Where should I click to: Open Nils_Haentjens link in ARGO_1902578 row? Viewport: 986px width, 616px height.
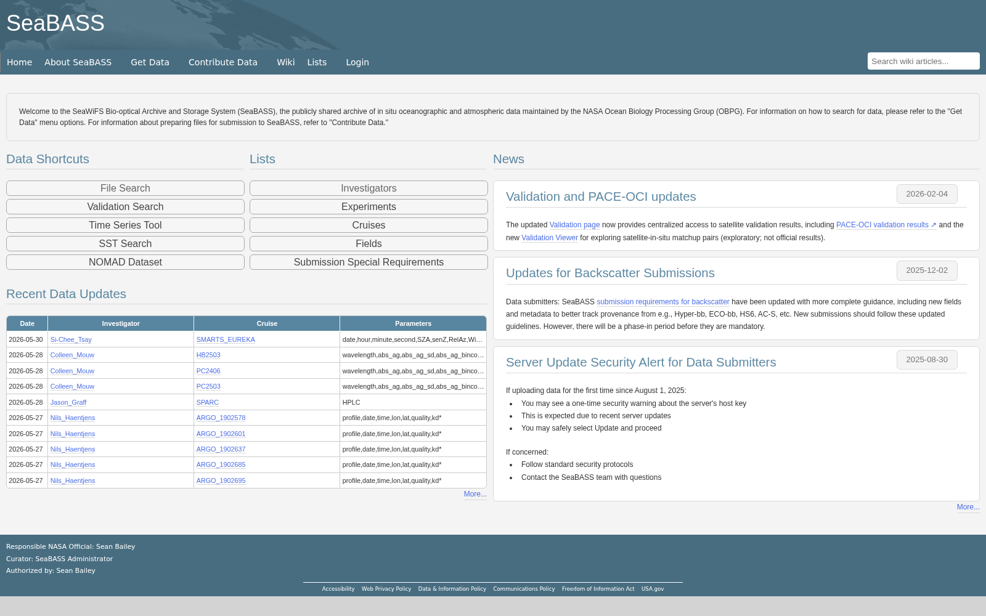pos(73,418)
